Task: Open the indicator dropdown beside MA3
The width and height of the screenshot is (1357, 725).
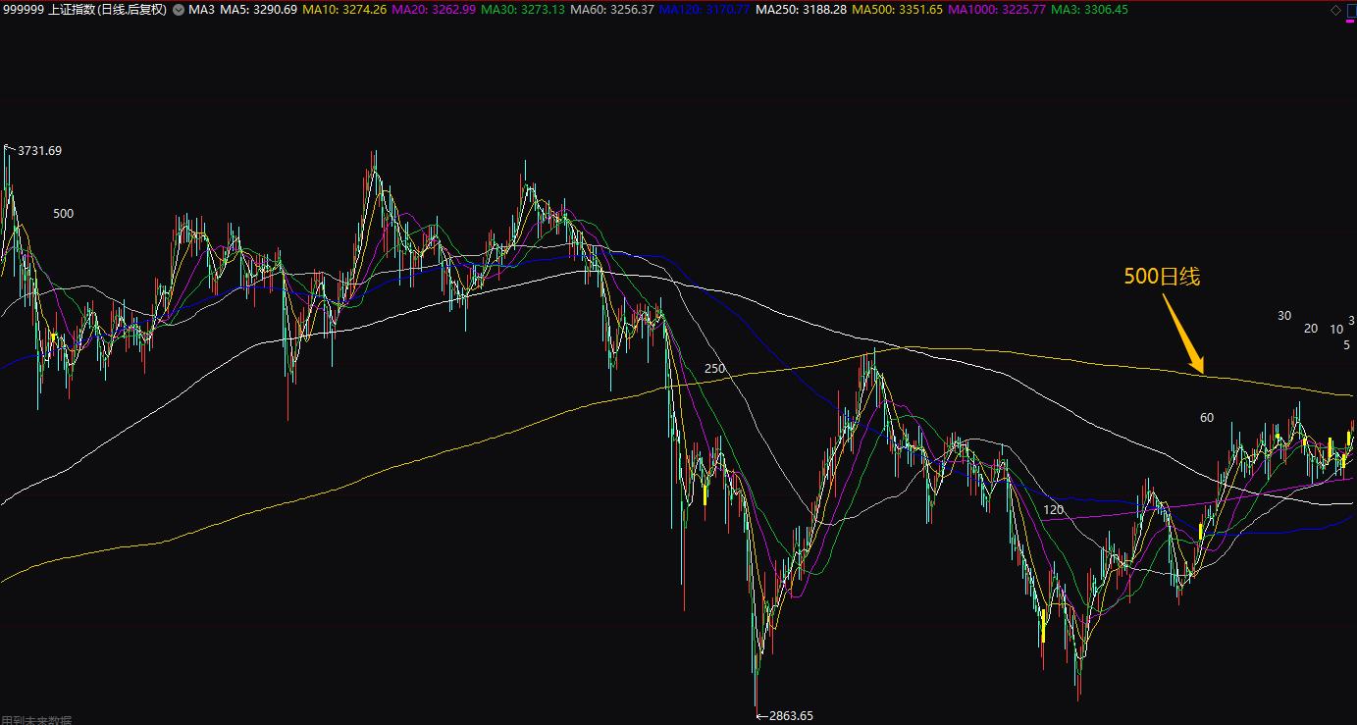Action: pyautogui.click(x=177, y=10)
